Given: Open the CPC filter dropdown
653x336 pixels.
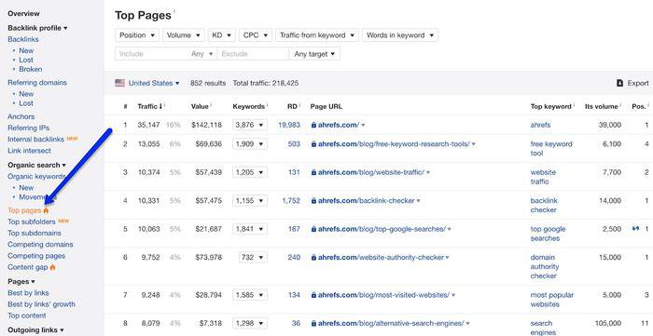Looking at the screenshot, I should (x=256, y=35).
